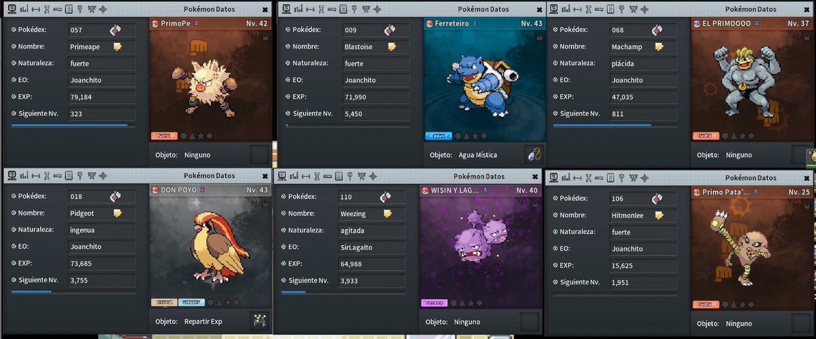This screenshot has height=339, width=816.
Task: Click Pokédex icon beside number 110
Action: click(x=386, y=198)
